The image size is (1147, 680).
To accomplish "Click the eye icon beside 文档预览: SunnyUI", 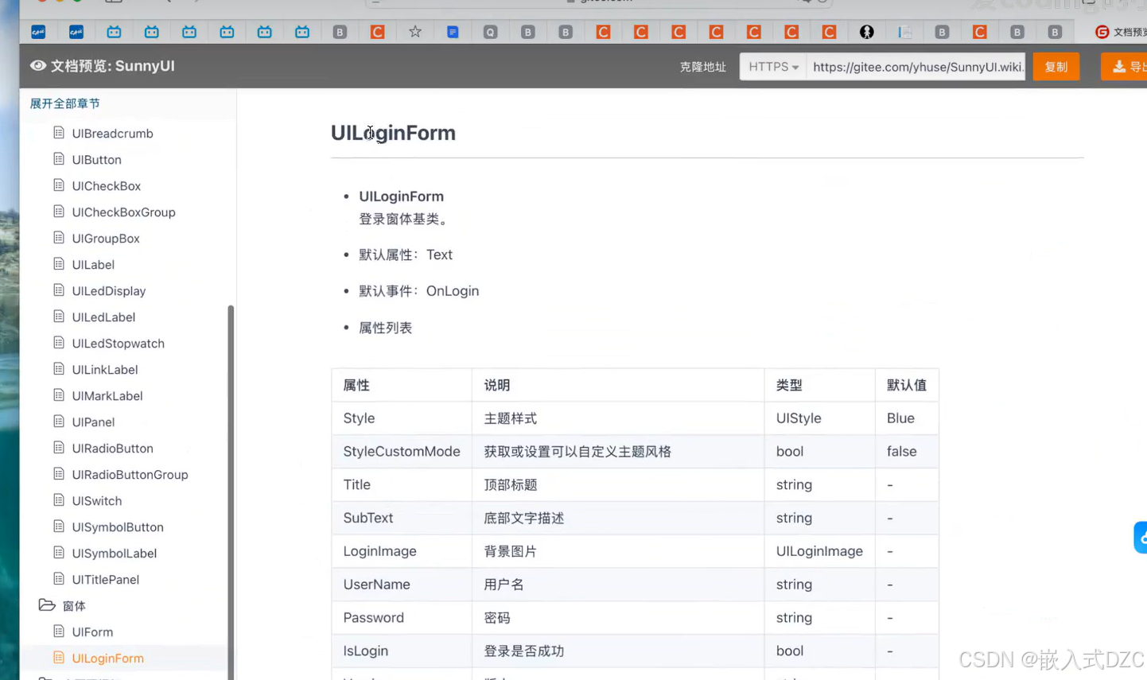I will pyautogui.click(x=37, y=65).
